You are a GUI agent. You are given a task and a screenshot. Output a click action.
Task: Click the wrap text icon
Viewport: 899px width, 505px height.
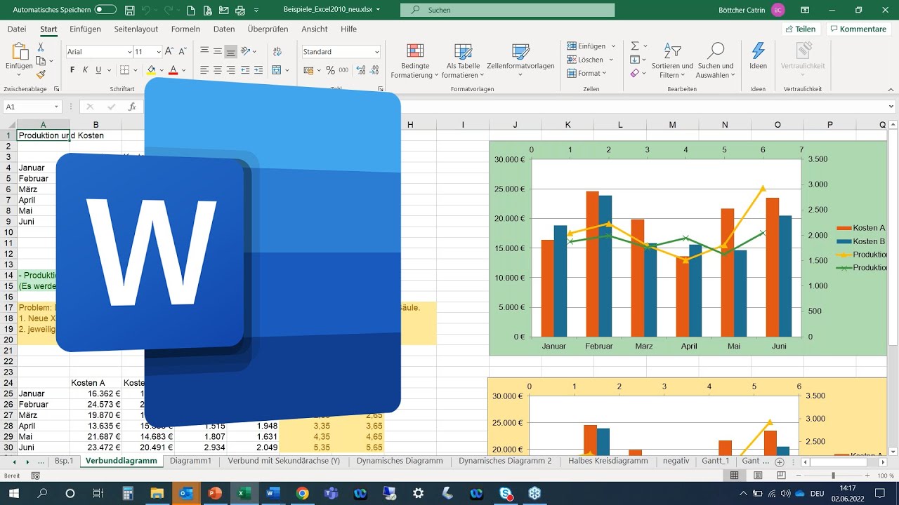tap(276, 51)
